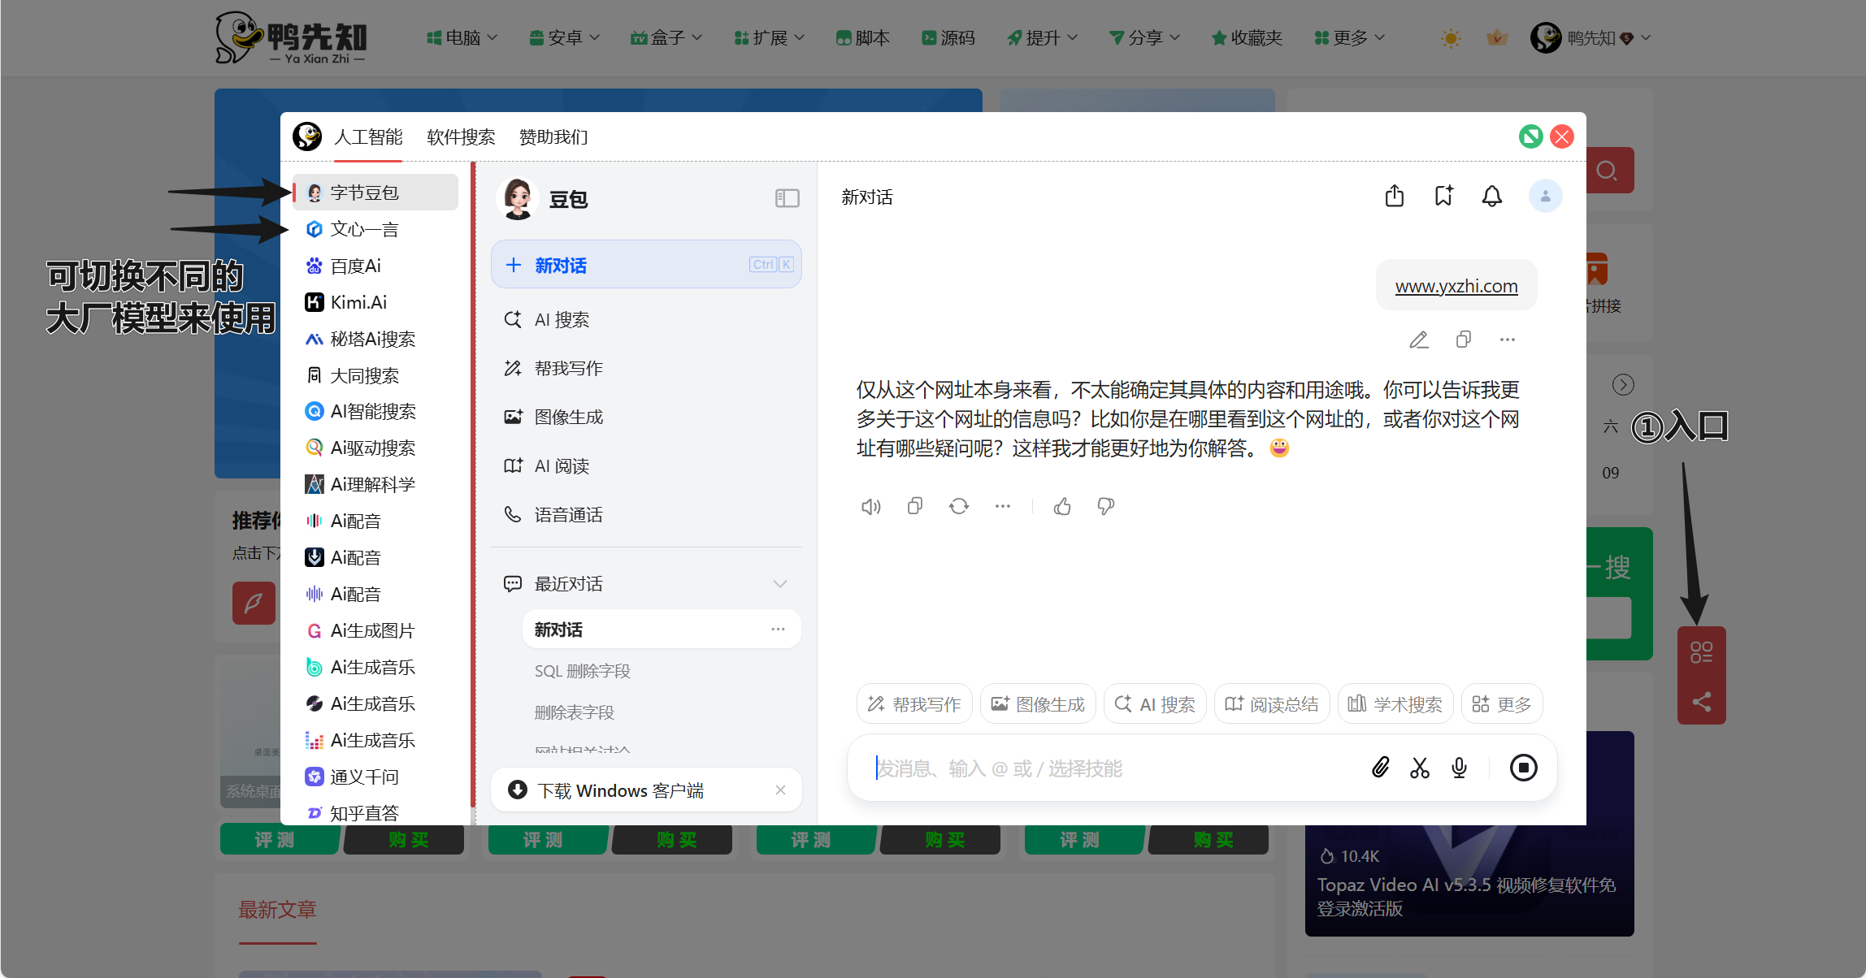1866x978 pixels.
Task: Click the 更多 skills chip
Action: pos(1502,704)
